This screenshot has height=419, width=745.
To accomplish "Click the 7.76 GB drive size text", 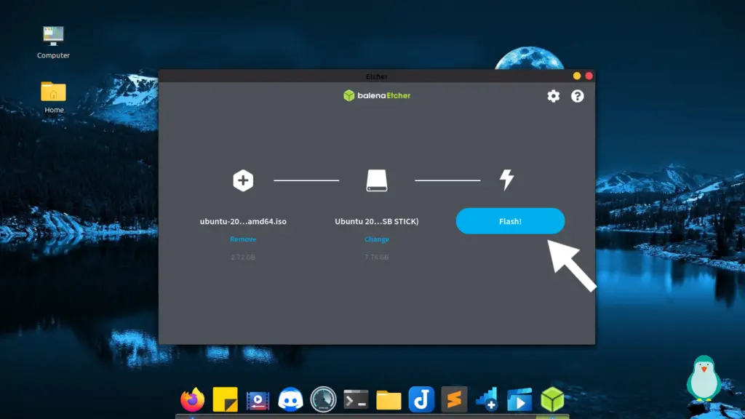I will (x=377, y=257).
